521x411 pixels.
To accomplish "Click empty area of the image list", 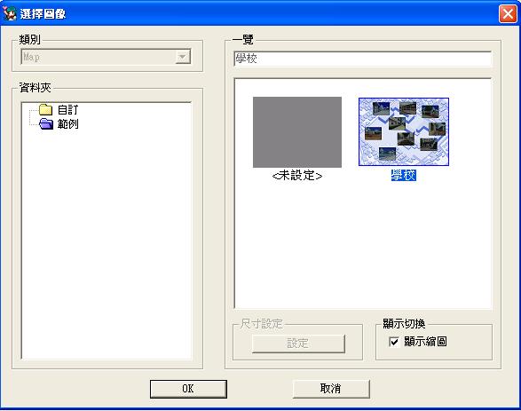I will click(362, 246).
